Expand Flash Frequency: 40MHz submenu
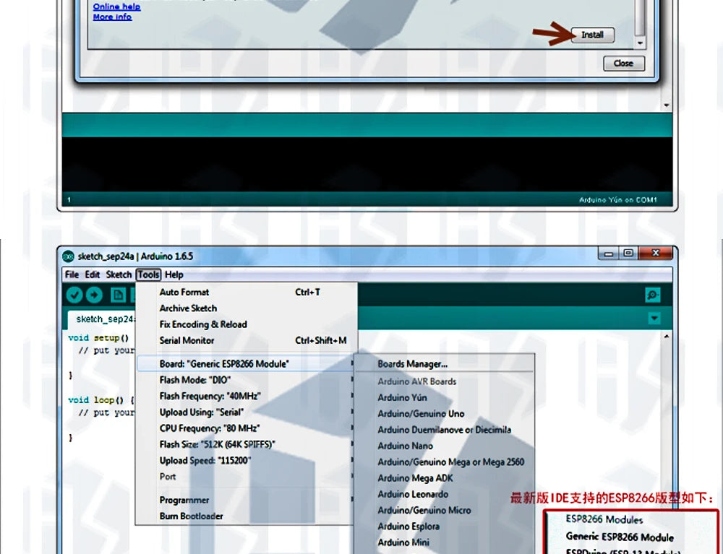Screen dimensions: 723x554 (x=247, y=396)
